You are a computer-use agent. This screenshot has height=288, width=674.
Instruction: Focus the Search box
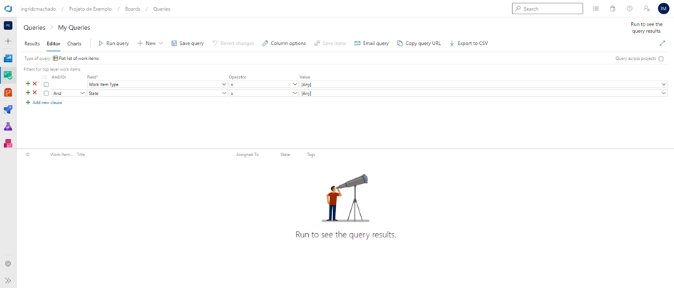click(x=547, y=9)
